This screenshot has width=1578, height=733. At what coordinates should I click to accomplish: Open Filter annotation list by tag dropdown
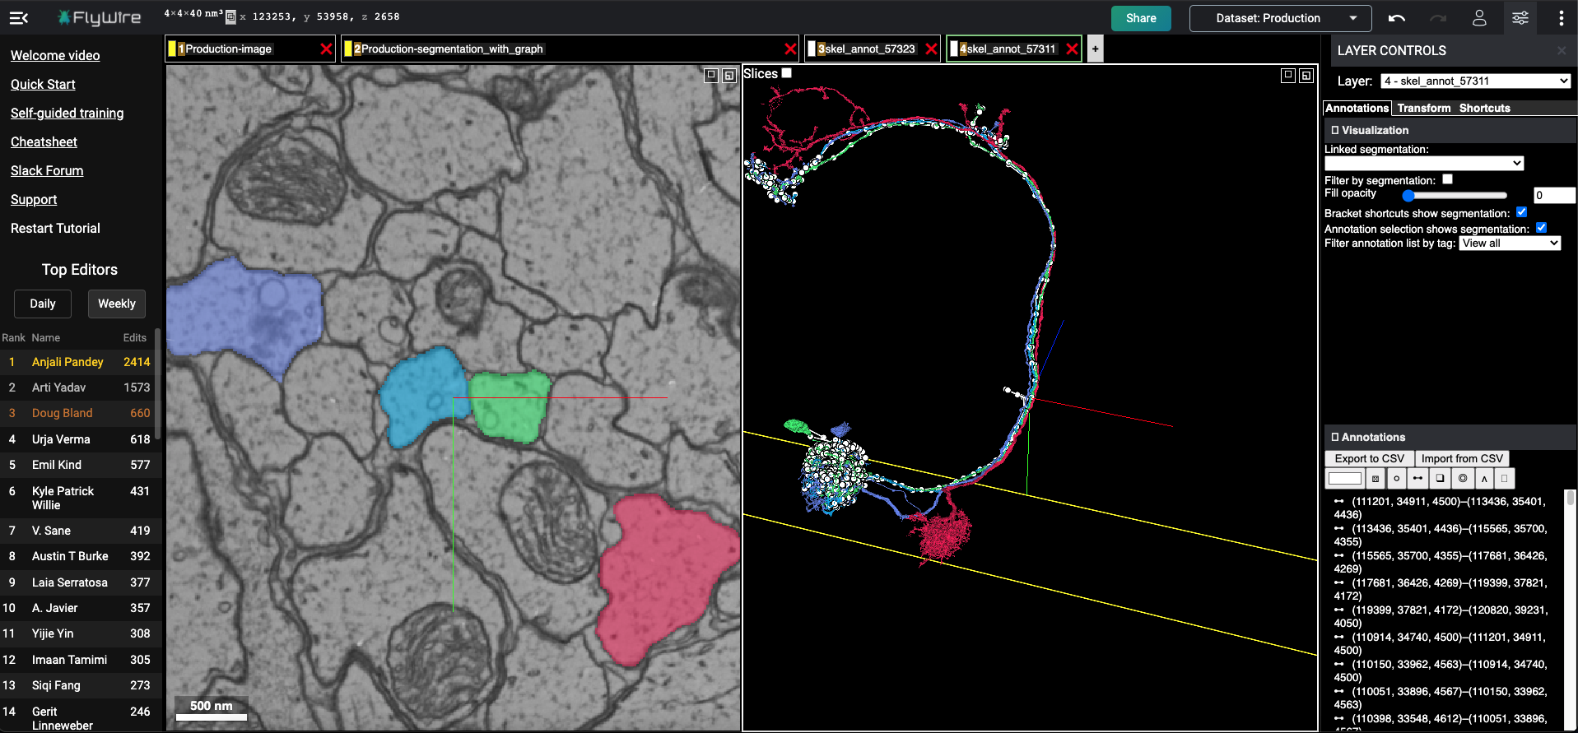pyautogui.click(x=1510, y=244)
